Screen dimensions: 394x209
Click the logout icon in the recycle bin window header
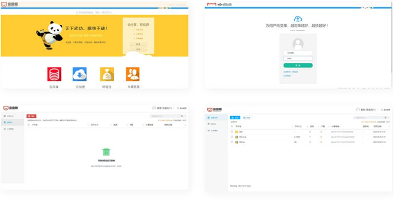178,108
